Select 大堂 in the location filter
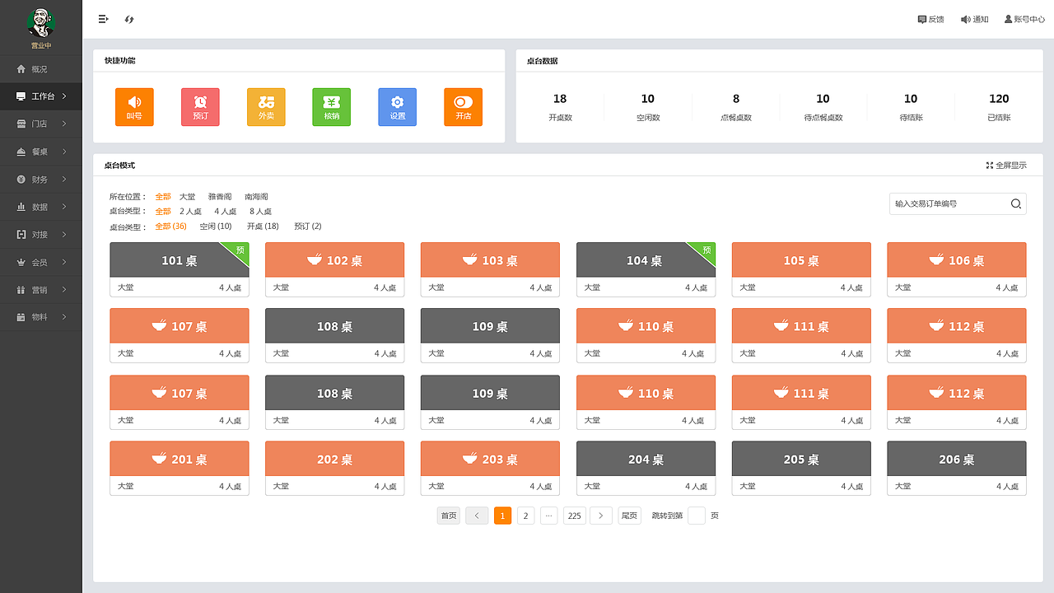The image size is (1054, 593). (x=188, y=197)
